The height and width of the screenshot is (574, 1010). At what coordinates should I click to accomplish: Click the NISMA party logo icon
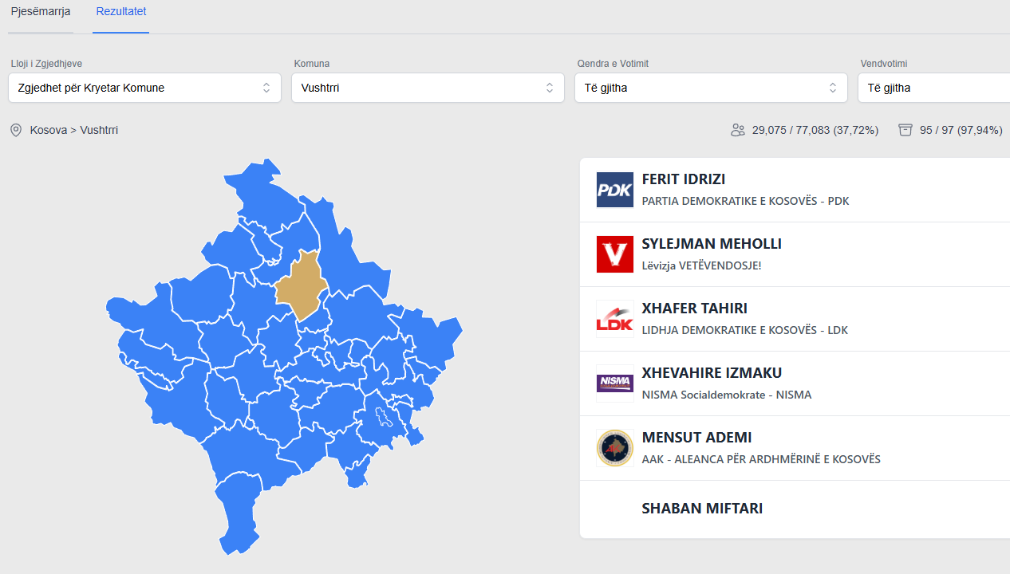pyautogui.click(x=614, y=383)
